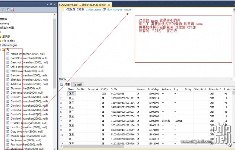Click in the SQL query editor text
The width and height of the screenshot is (235, 150).
point(99,9)
